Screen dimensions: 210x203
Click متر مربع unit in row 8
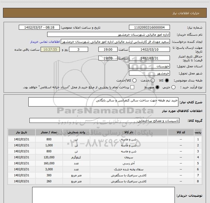pyautogui.click(x=76, y=181)
